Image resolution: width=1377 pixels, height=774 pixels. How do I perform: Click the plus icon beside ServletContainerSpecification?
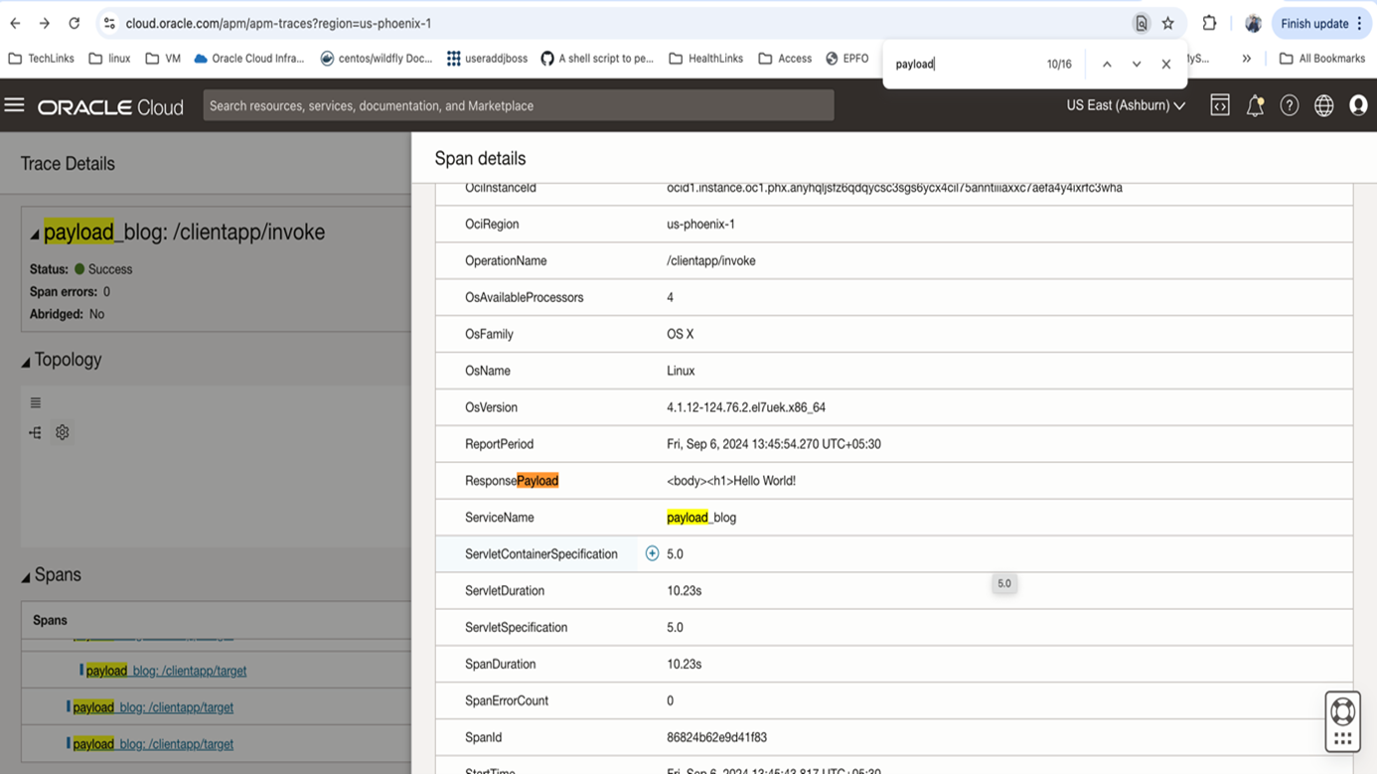[x=652, y=553]
